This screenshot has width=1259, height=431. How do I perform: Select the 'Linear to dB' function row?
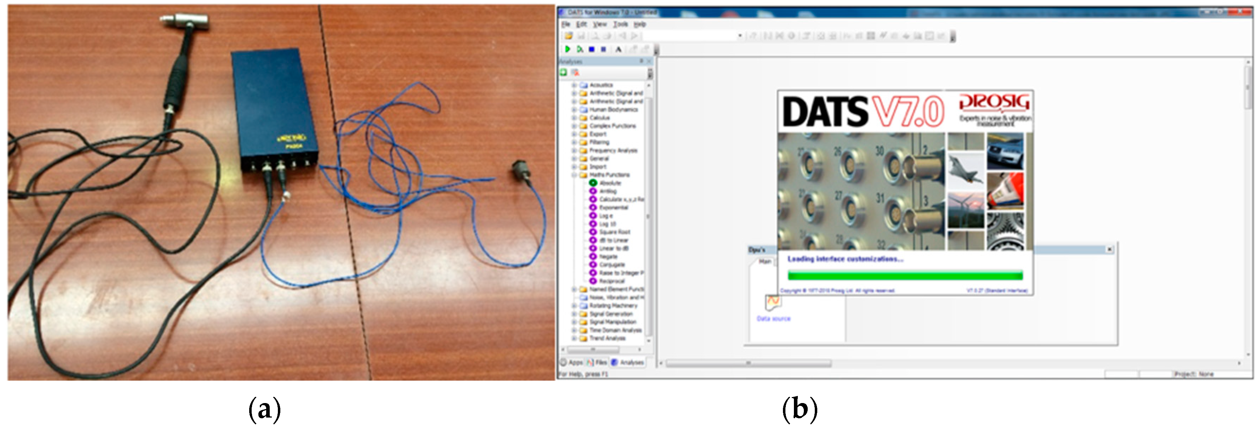pyautogui.click(x=609, y=248)
